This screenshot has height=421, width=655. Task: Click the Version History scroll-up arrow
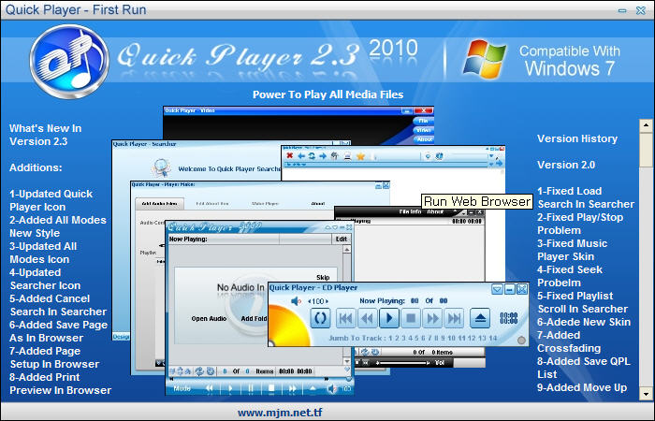pos(646,124)
